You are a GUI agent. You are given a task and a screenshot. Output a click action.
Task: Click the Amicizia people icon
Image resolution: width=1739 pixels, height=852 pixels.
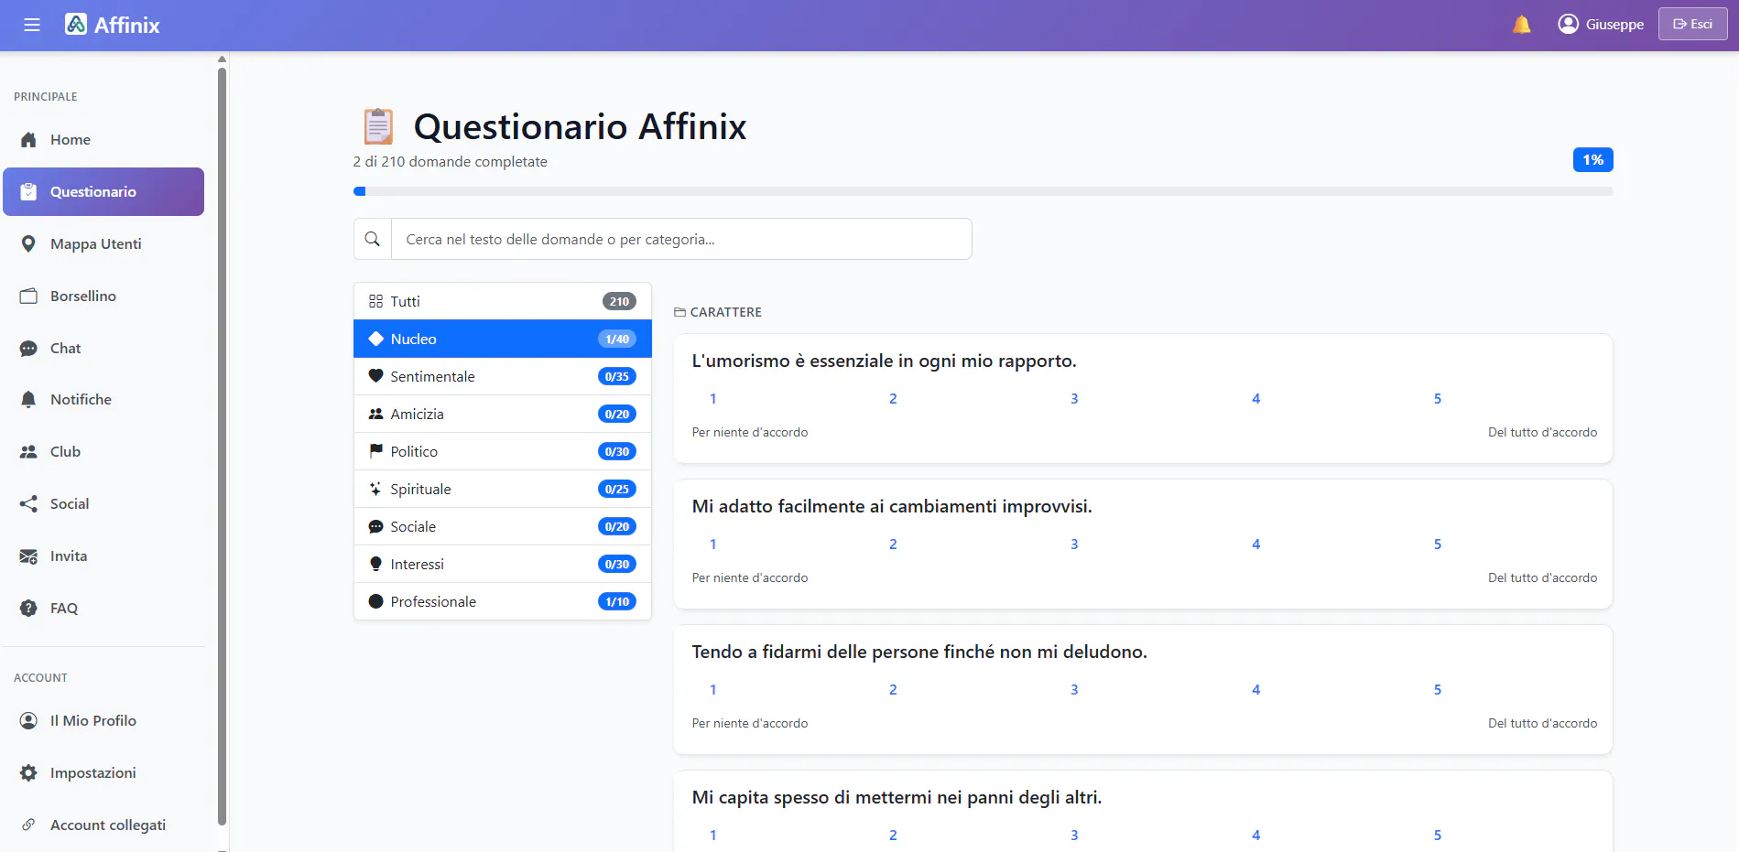(x=375, y=414)
